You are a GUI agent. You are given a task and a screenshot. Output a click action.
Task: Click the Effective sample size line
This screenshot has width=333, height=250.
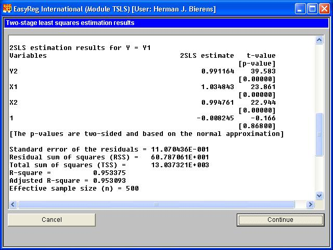click(x=74, y=189)
